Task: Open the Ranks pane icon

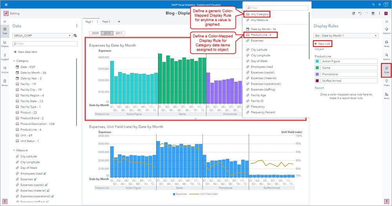Action: pos(387,96)
